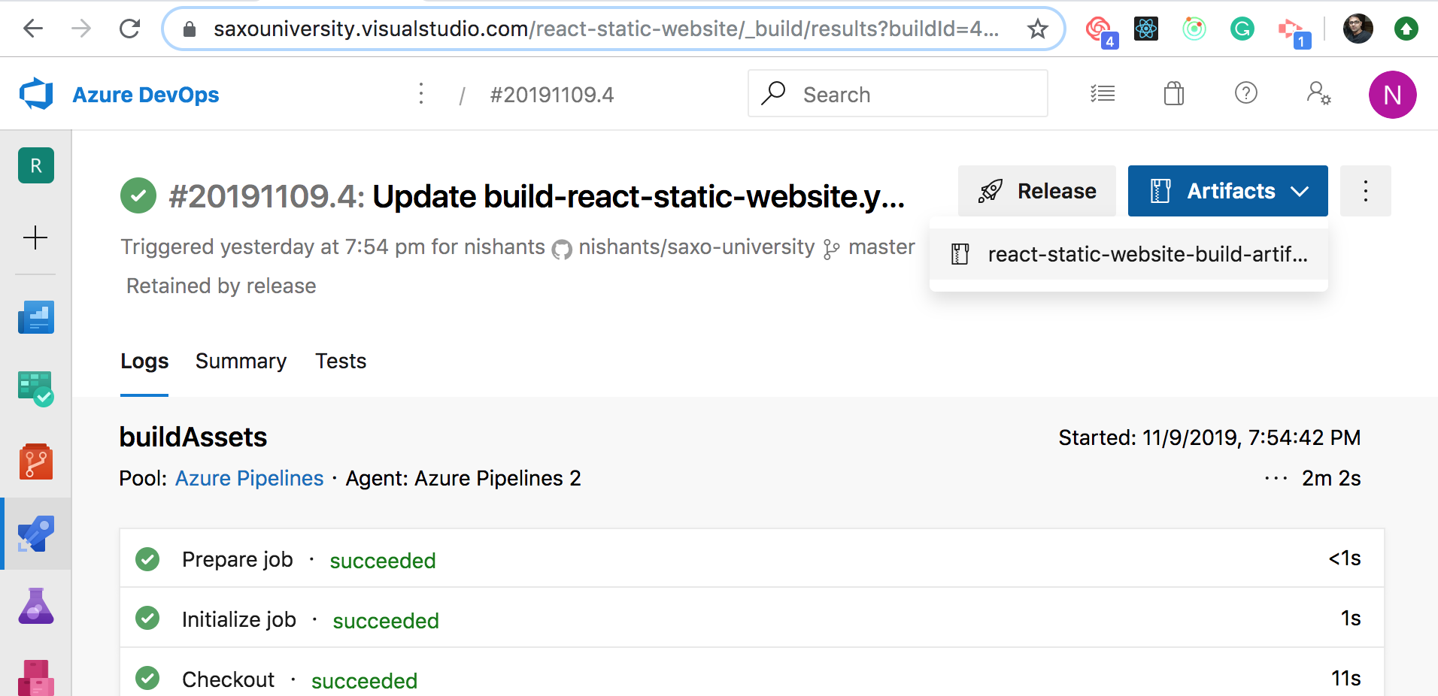
Task: Bookmark this page with the star icon
Action: pos(1038,29)
